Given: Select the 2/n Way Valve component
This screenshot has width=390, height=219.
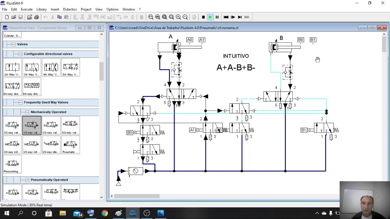Looking at the screenshot, I should point(12,68).
